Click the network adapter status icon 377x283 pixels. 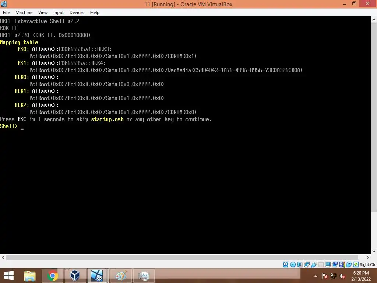[x=307, y=265]
